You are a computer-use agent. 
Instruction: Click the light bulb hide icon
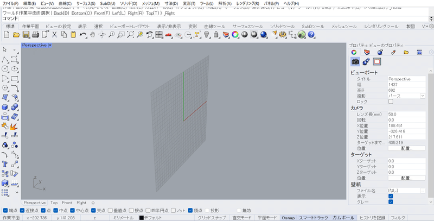(206, 35)
